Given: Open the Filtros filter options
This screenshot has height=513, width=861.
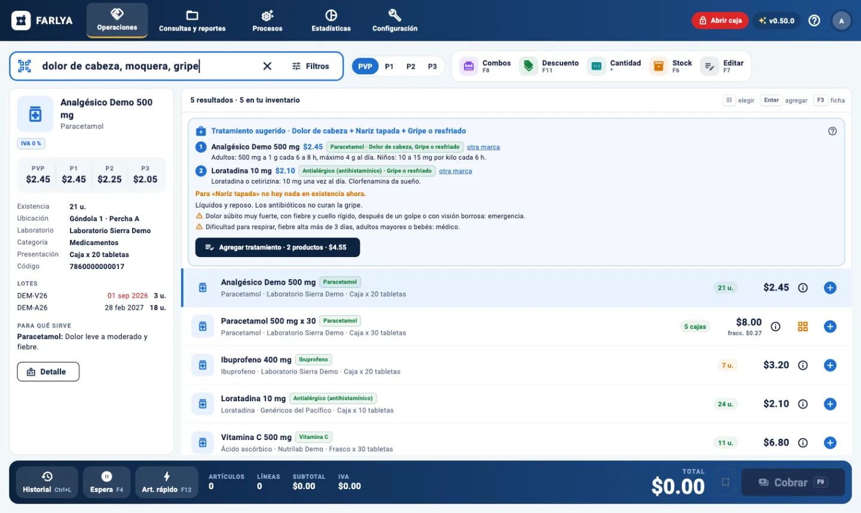Looking at the screenshot, I should [x=310, y=66].
